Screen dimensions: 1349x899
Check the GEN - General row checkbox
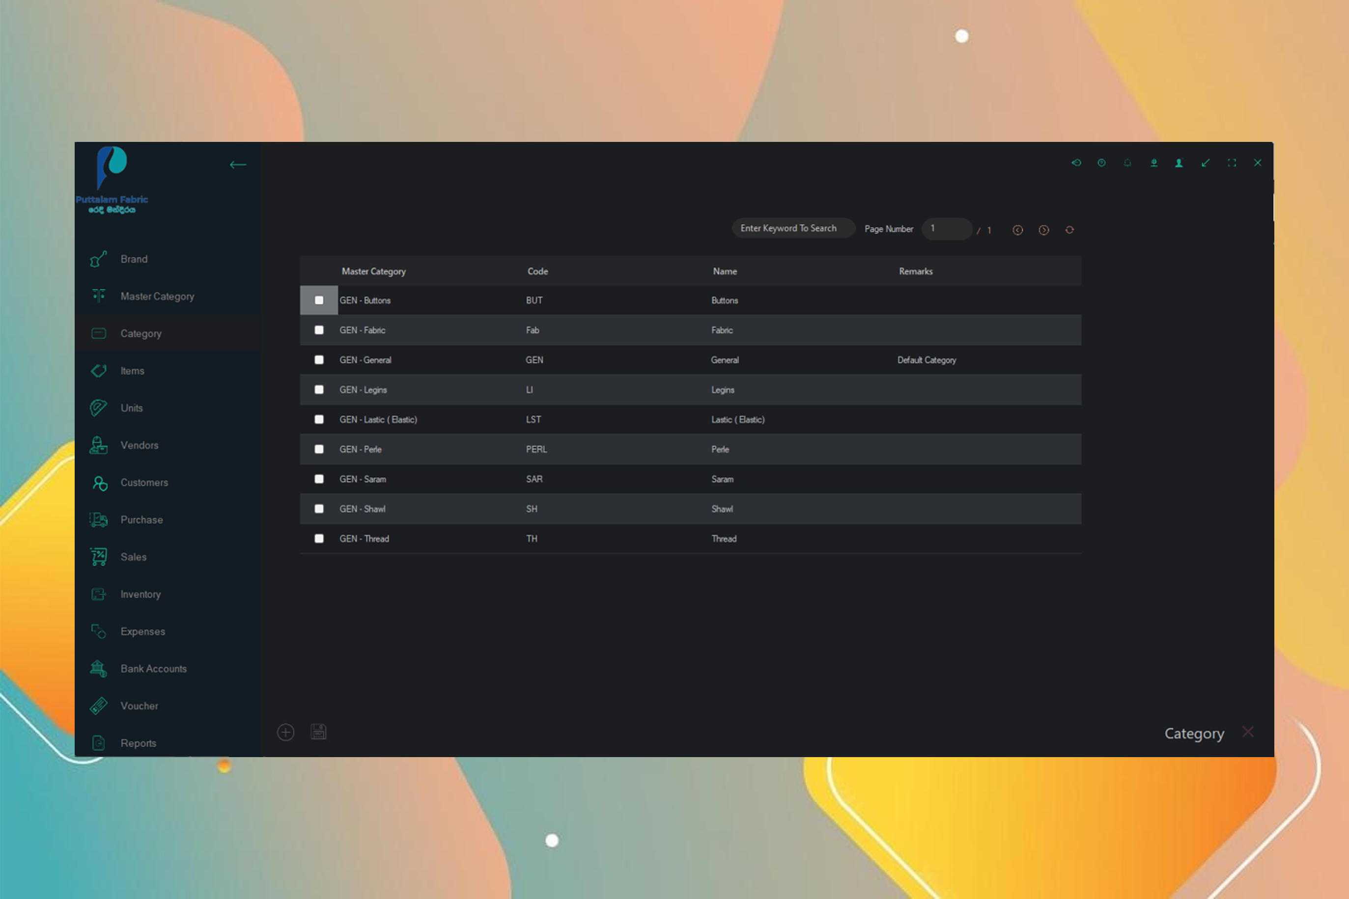pyautogui.click(x=319, y=360)
